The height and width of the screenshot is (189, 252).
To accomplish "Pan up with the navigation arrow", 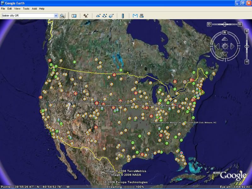I will pos(225,39).
